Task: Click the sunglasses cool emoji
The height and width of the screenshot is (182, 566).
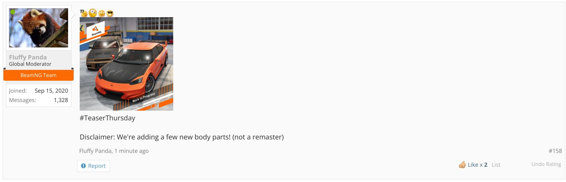Action: coord(110,13)
